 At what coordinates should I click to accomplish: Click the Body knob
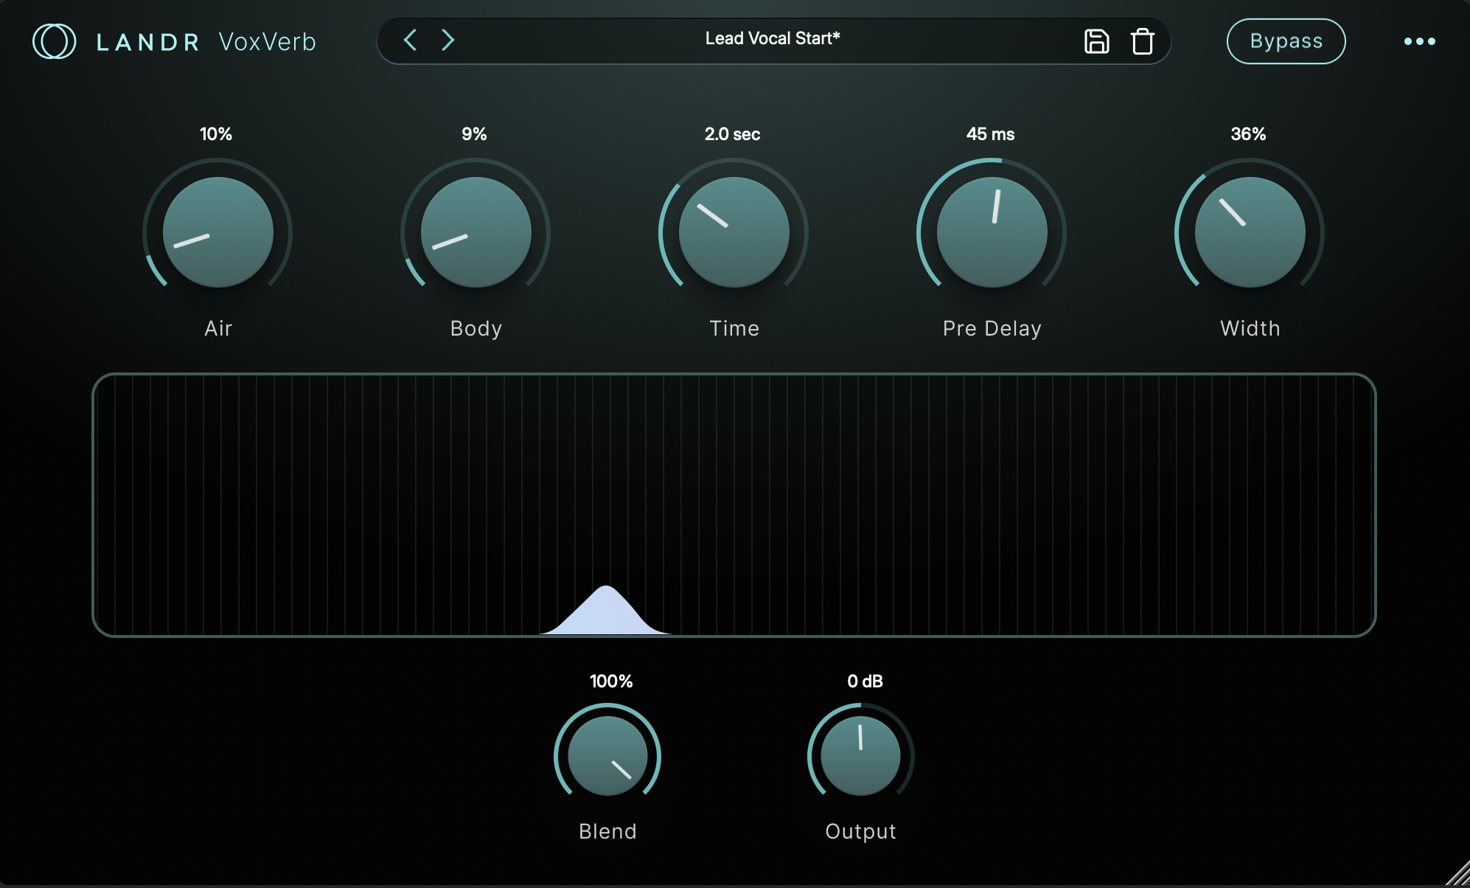coord(476,232)
